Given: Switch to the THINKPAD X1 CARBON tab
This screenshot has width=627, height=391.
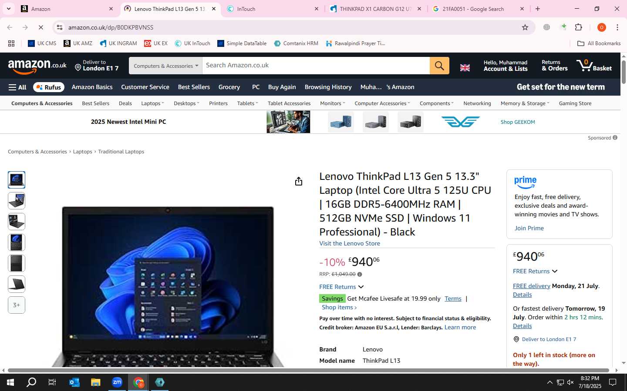Looking at the screenshot, I should click(x=375, y=9).
